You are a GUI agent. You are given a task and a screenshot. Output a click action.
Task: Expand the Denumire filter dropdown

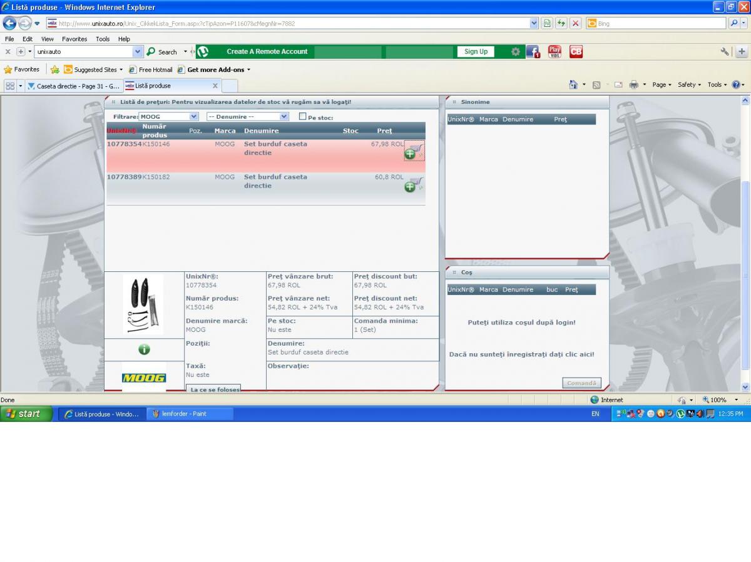(284, 117)
